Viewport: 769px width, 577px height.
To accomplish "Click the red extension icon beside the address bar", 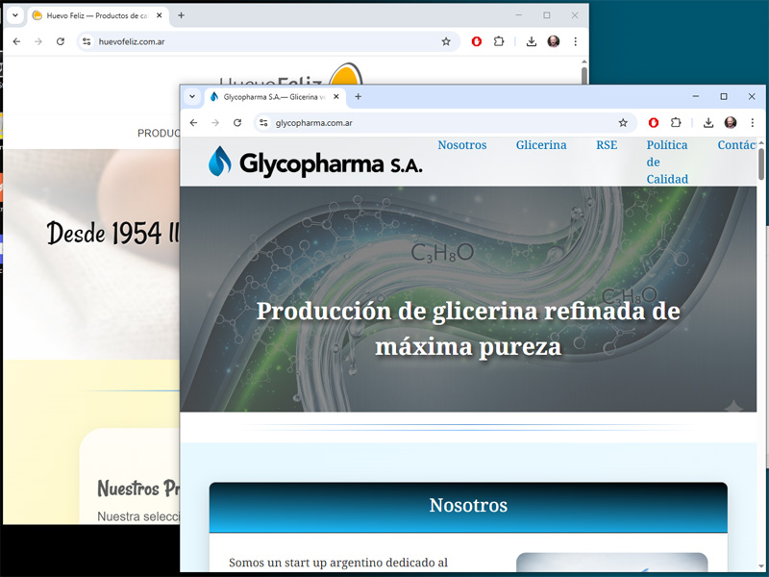I will pos(653,123).
